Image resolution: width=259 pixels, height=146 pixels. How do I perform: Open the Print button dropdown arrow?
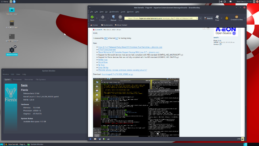click(222, 18)
